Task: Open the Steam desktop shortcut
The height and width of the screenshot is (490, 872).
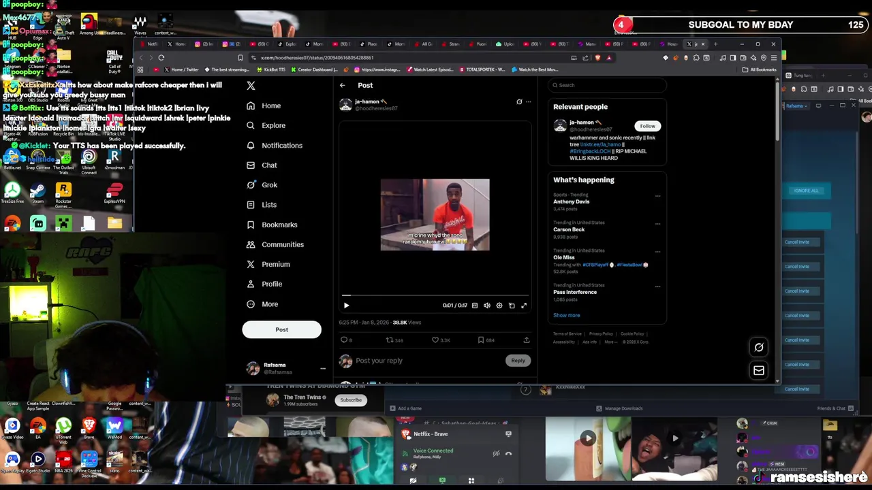Action: 37,193
